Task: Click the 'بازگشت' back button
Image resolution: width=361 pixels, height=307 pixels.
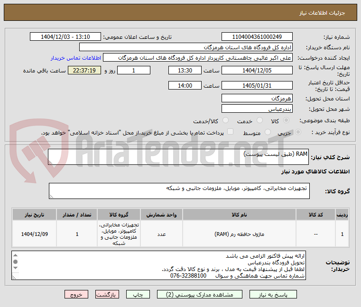Action: tap(107, 294)
